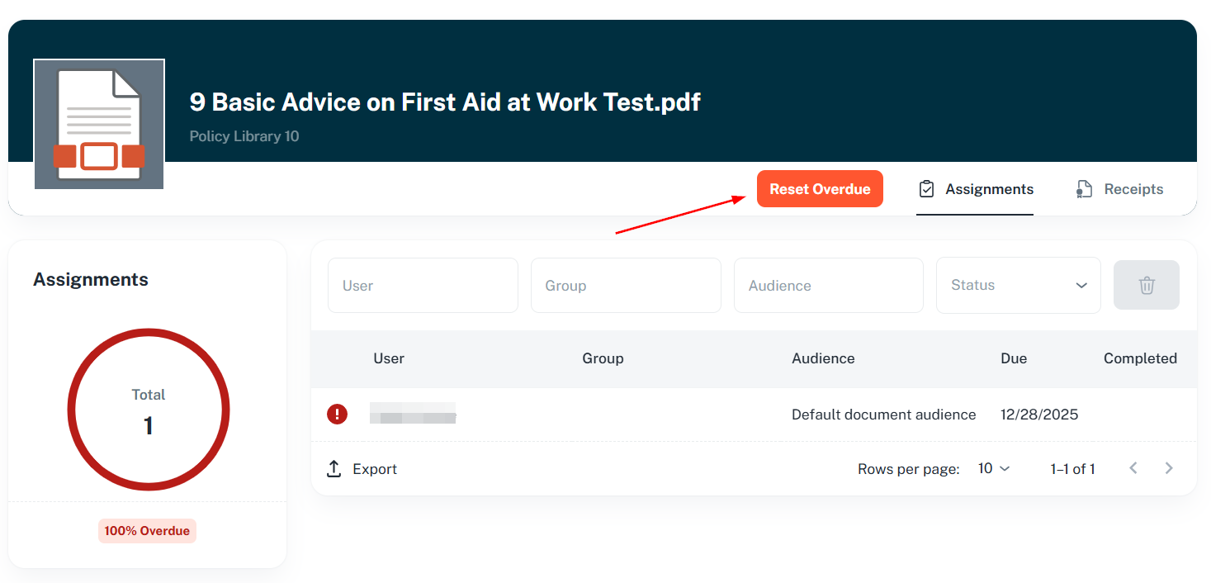Sort by the Completed column header

1140,358
